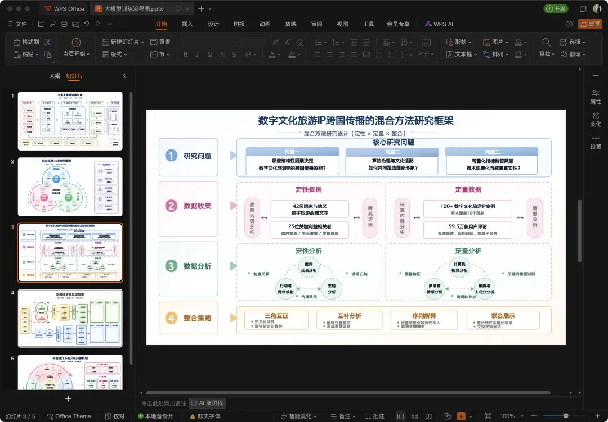Collapse the slide thumbnail panel chevron
The height and width of the screenshot is (422, 608).
(124, 76)
